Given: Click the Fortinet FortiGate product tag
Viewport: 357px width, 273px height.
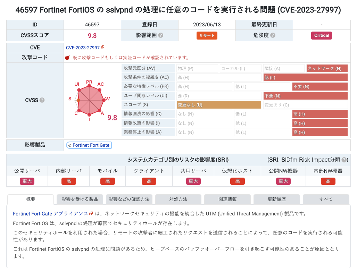Looking at the screenshot, I should point(89,145).
